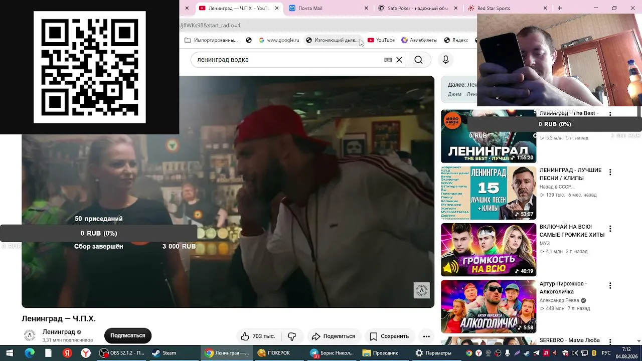Image resolution: width=642 pixels, height=361 pixels.
Task: Click the microphone icon in the system tray
Action: coord(508,353)
